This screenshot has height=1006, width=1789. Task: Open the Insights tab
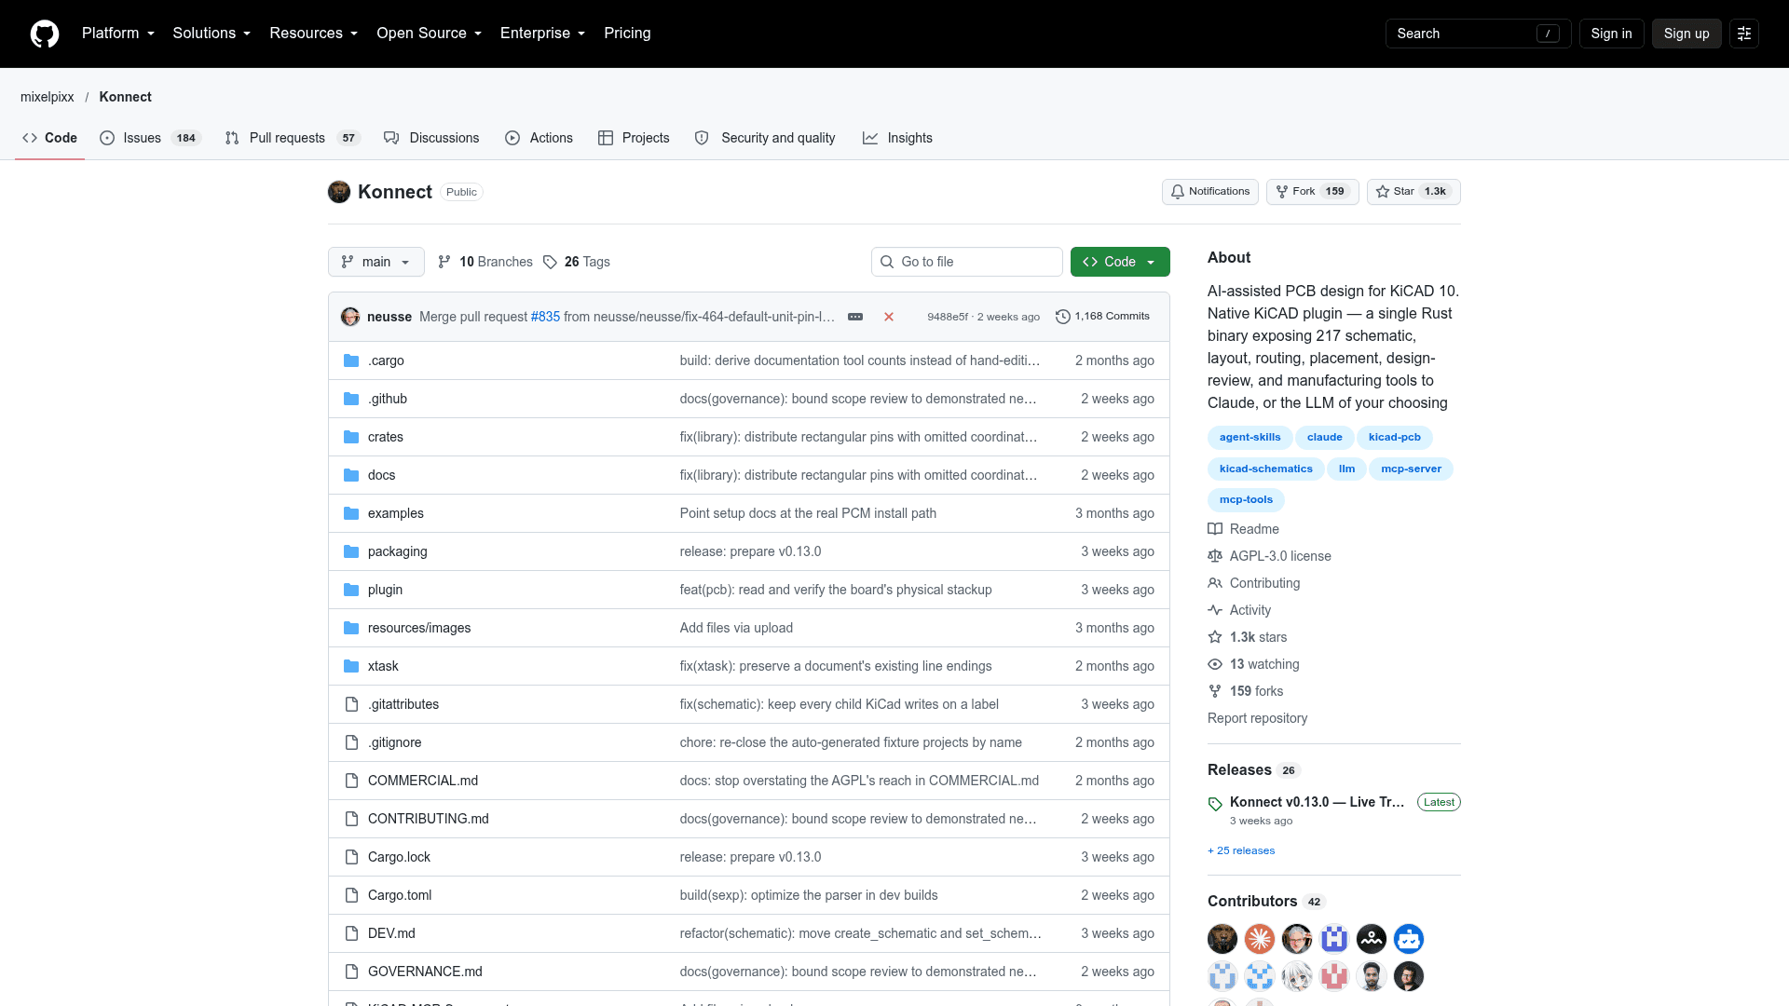pos(897,138)
